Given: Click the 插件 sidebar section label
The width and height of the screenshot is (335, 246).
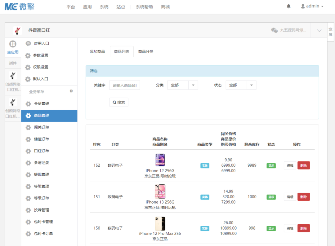Looking at the screenshot, I should (13, 63).
